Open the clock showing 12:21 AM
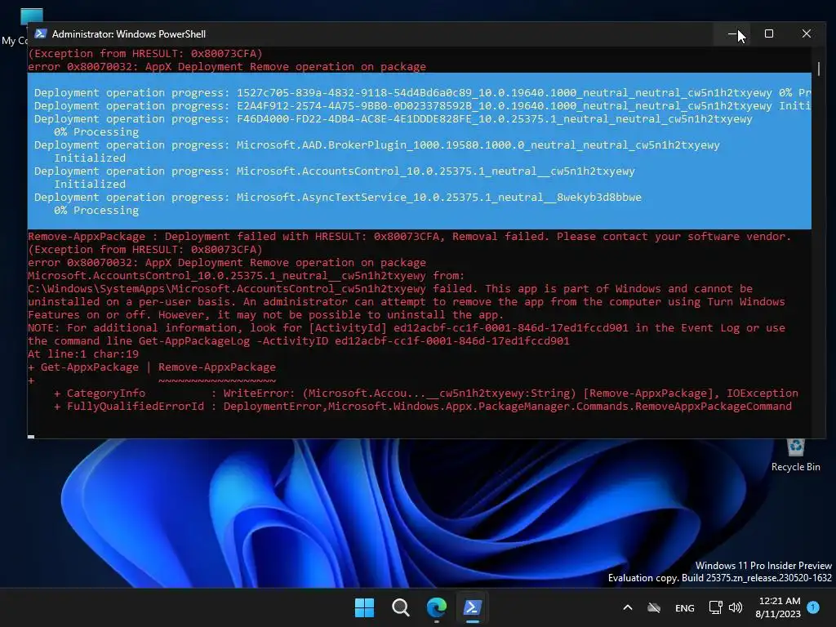Screen dimensions: 836x627 coord(779,601)
